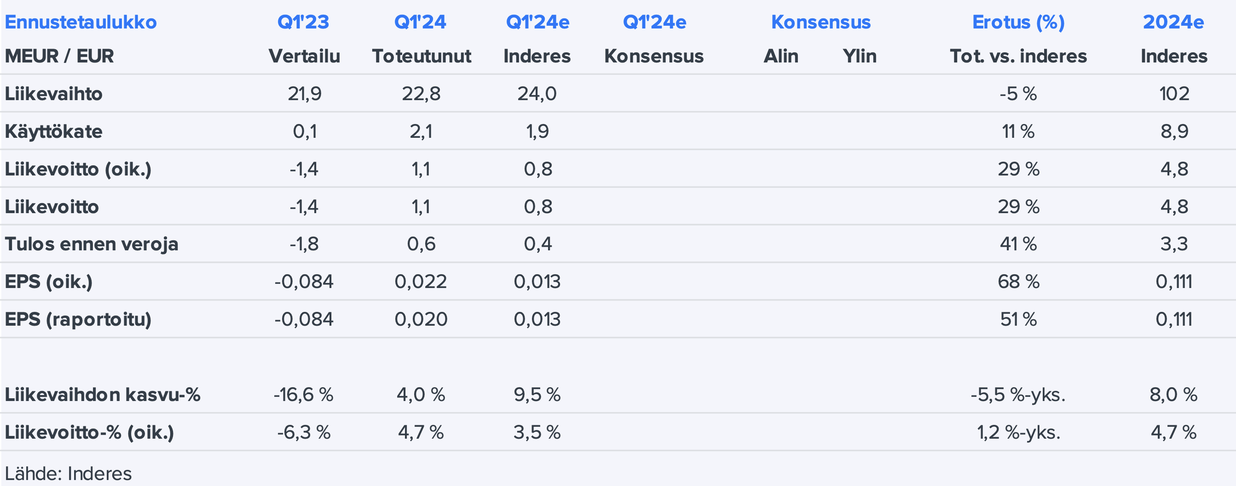
Task: Click the 2024e column header
Action: [1173, 22]
